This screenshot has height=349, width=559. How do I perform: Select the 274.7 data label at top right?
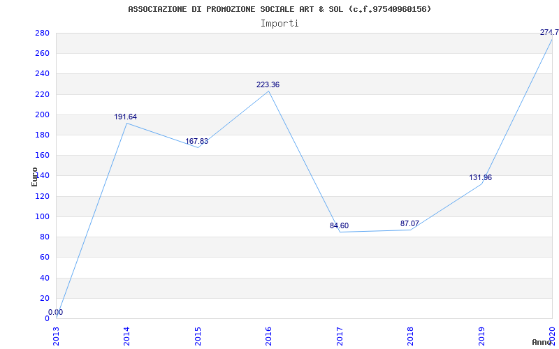pos(549,32)
